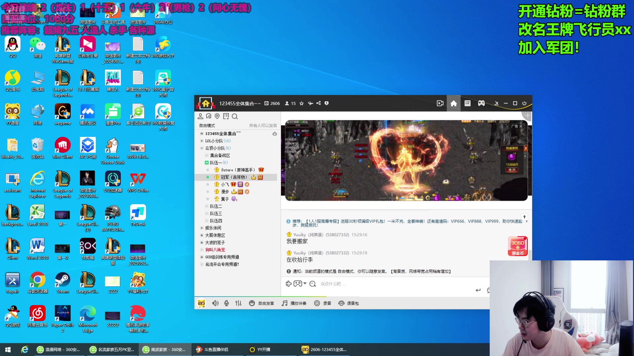Open the 123455全体集合 root channel
This screenshot has height=356, width=634.
(223, 134)
